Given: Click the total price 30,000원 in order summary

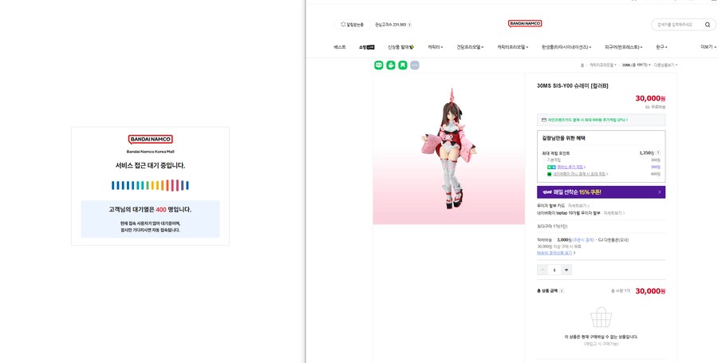Looking at the screenshot, I should [650, 291].
